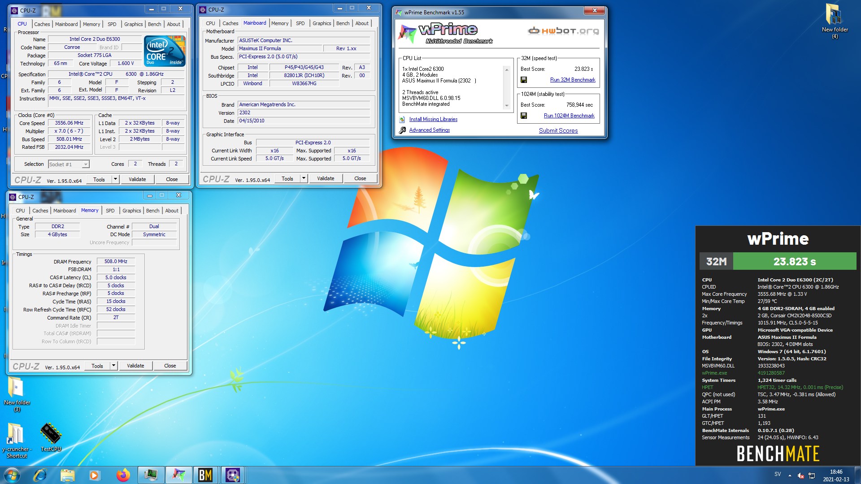861x484 pixels.
Task: Click the icon next to Install Missing Libraries
Action: 402,119
